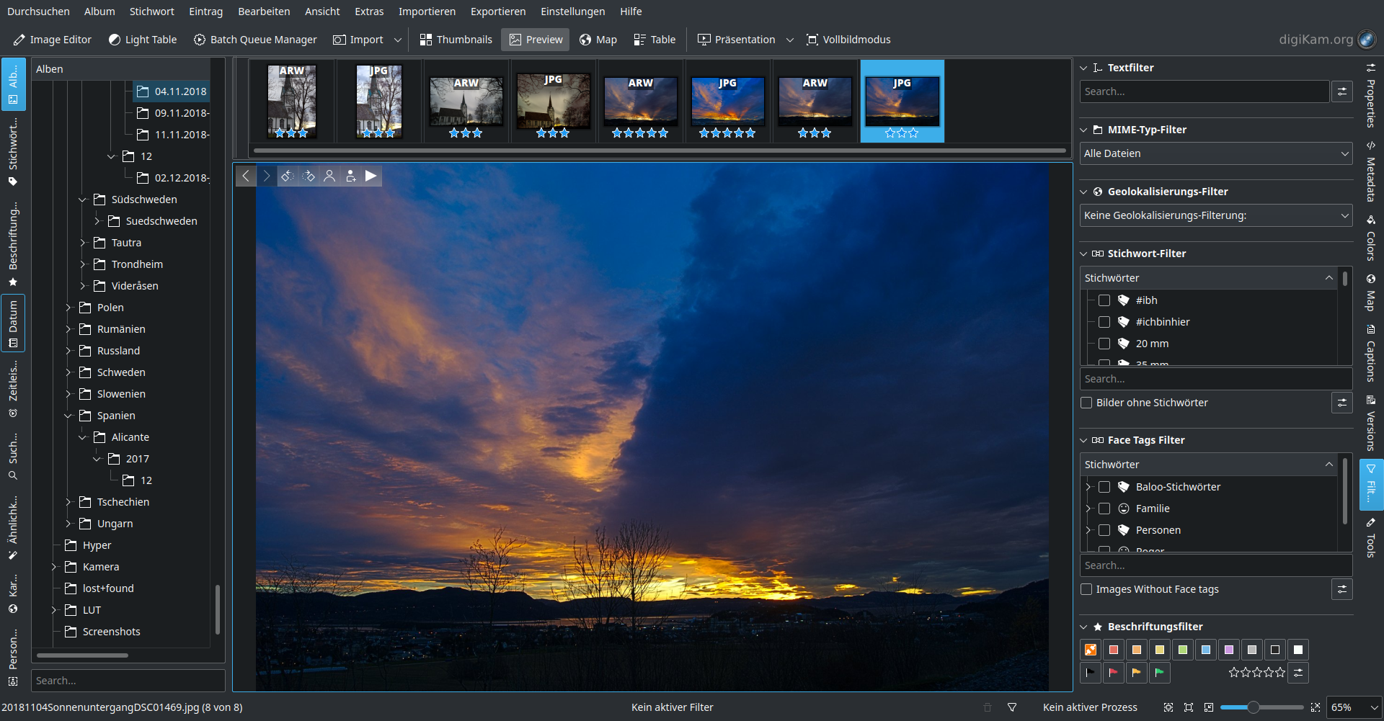This screenshot has width=1384, height=721.
Task: Filter by the blue color label
Action: [x=1206, y=650]
